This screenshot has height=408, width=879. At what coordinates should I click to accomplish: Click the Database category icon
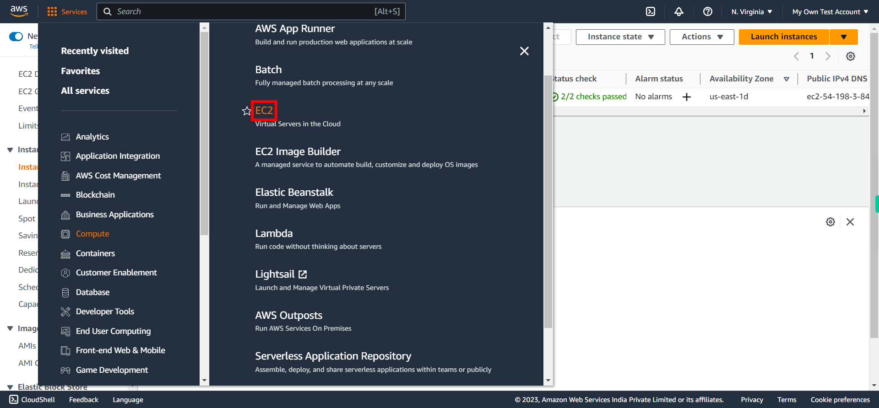tap(65, 292)
